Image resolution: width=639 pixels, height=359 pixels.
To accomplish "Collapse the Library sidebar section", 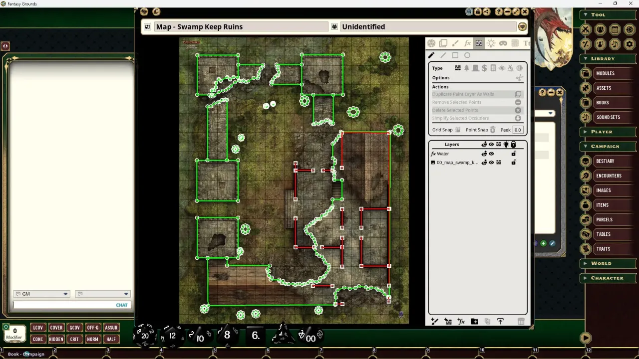I will pos(607,59).
